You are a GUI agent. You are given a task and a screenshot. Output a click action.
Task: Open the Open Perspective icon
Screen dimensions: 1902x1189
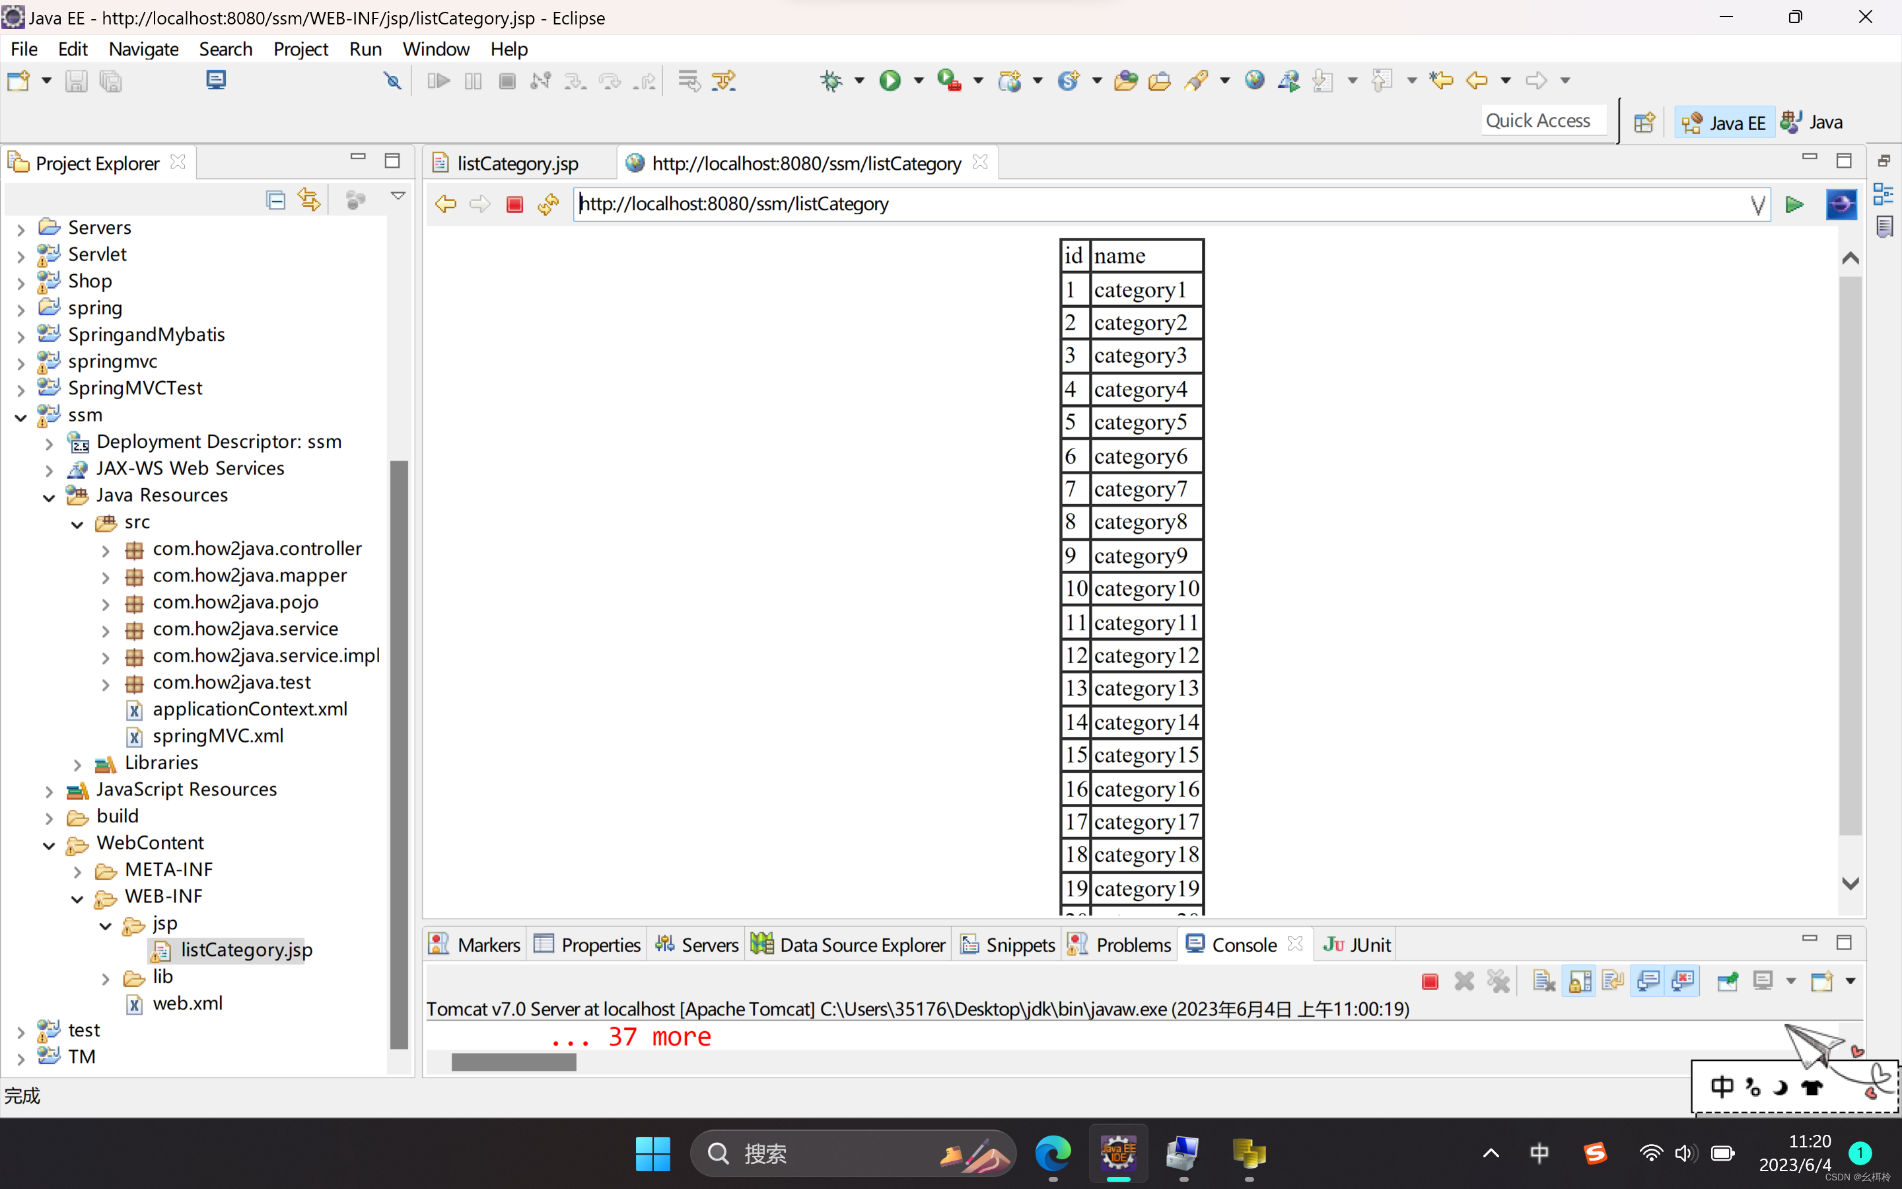(x=1643, y=123)
